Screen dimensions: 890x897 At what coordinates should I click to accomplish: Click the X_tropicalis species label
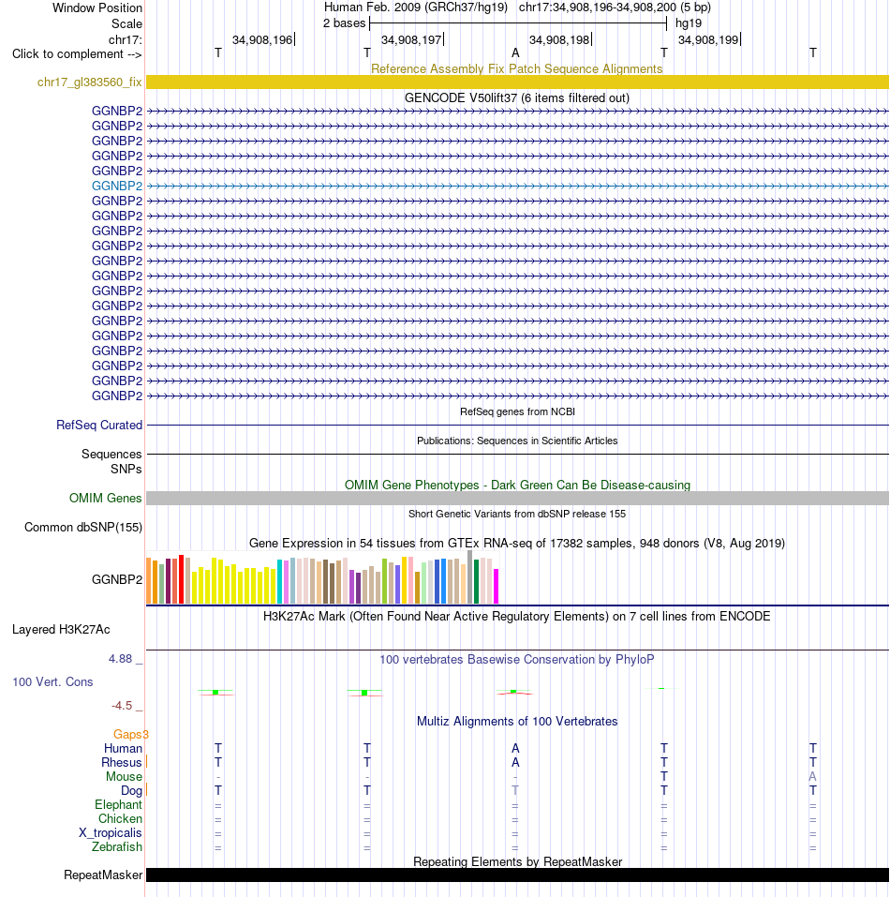coord(111,833)
